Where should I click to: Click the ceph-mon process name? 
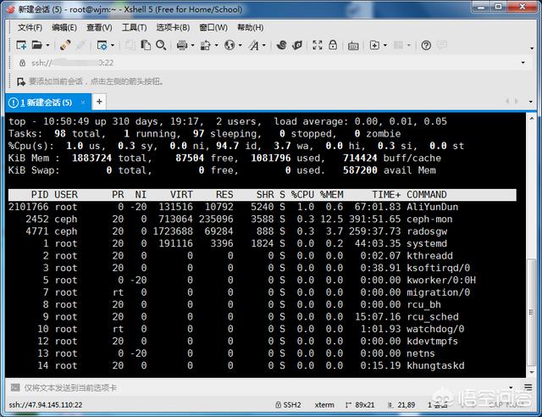[429, 220]
